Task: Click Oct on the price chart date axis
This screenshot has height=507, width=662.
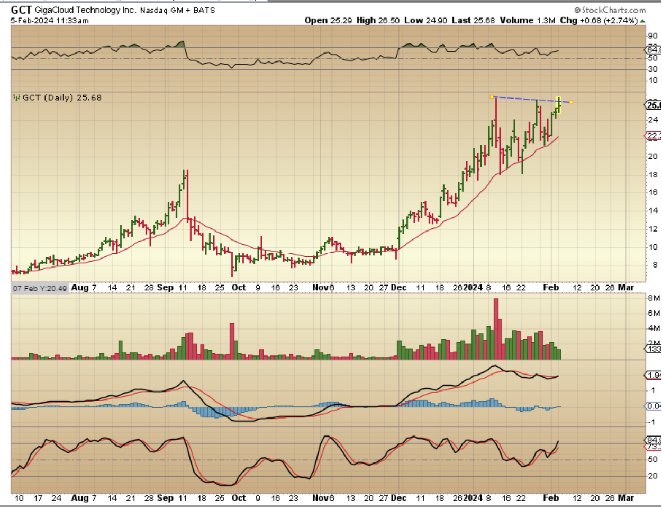Action: (x=239, y=287)
